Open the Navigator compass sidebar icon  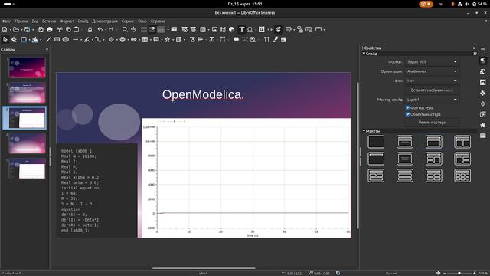pyautogui.click(x=483, y=93)
